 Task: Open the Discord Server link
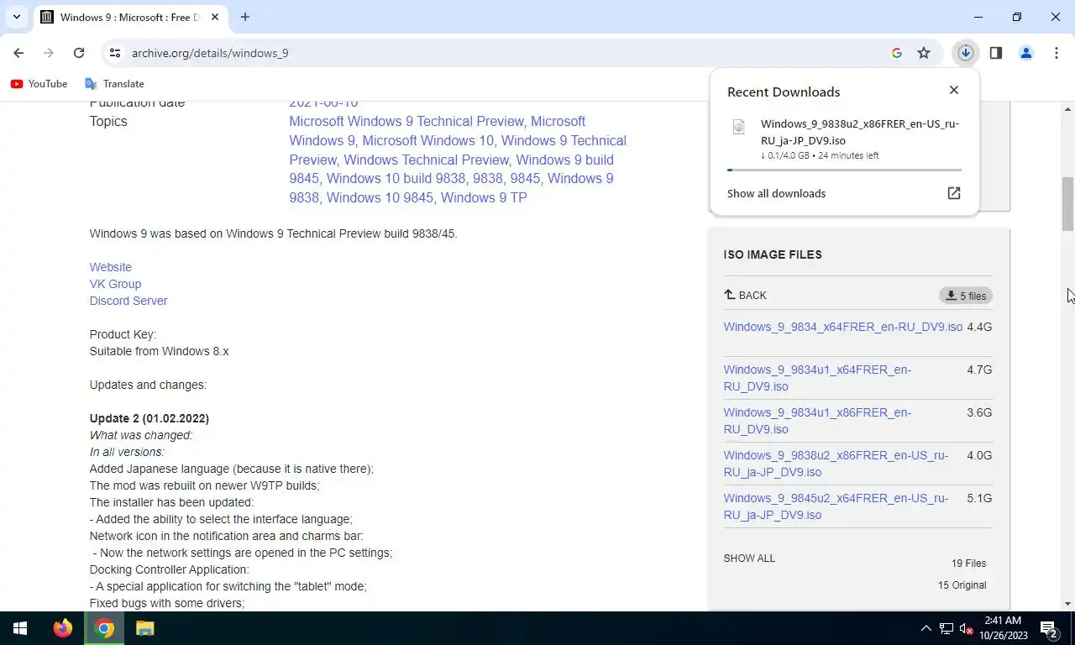pyautogui.click(x=128, y=301)
